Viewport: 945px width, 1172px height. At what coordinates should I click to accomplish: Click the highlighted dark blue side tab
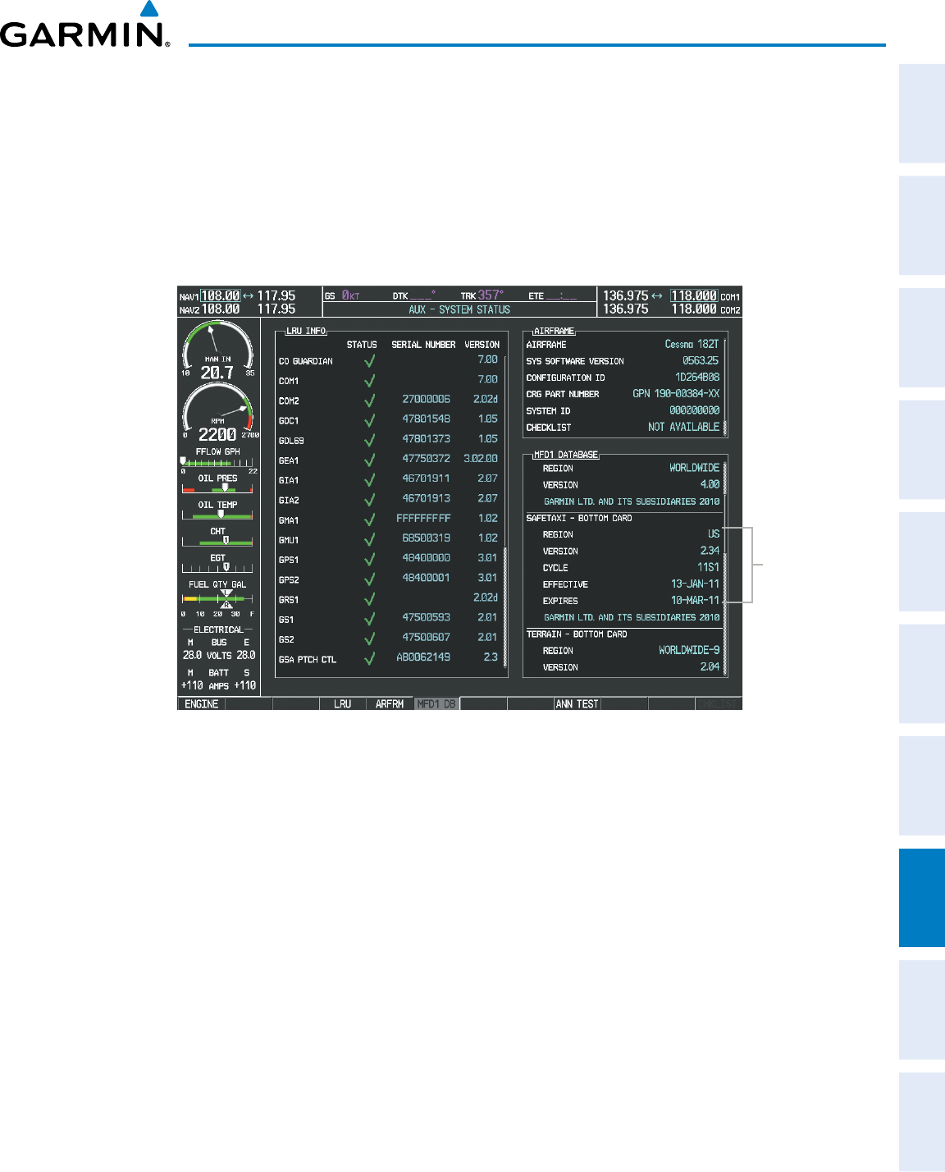(921, 898)
